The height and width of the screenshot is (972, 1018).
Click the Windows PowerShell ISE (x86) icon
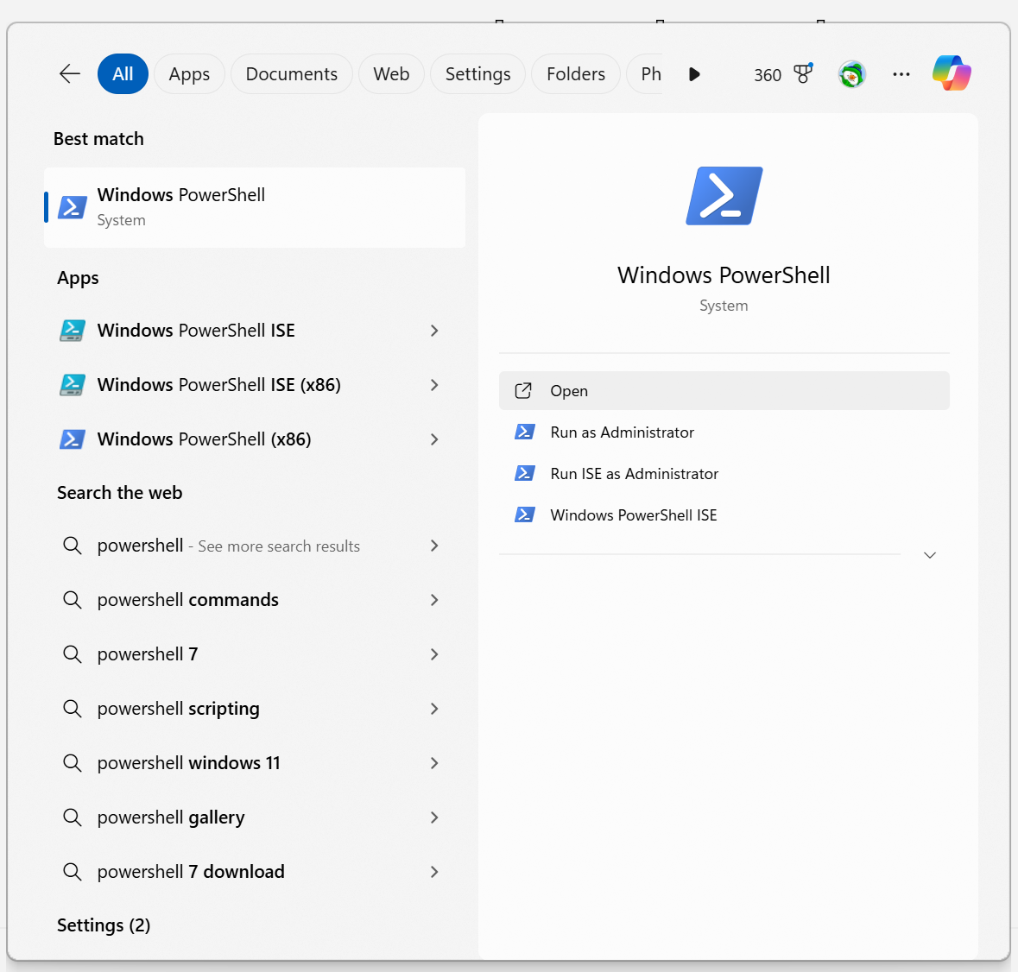(72, 385)
